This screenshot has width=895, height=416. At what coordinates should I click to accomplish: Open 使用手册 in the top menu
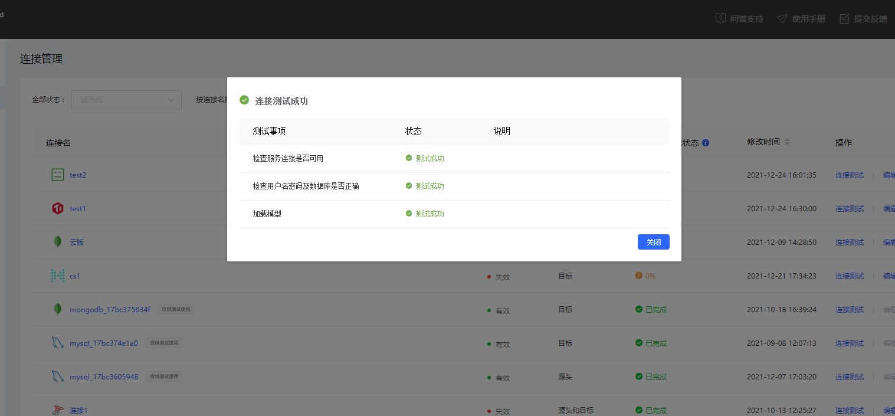tap(808, 18)
